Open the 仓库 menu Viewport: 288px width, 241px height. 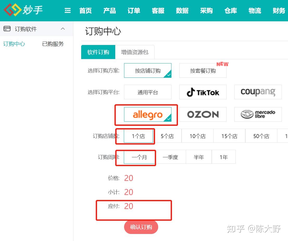(x=231, y=10)
